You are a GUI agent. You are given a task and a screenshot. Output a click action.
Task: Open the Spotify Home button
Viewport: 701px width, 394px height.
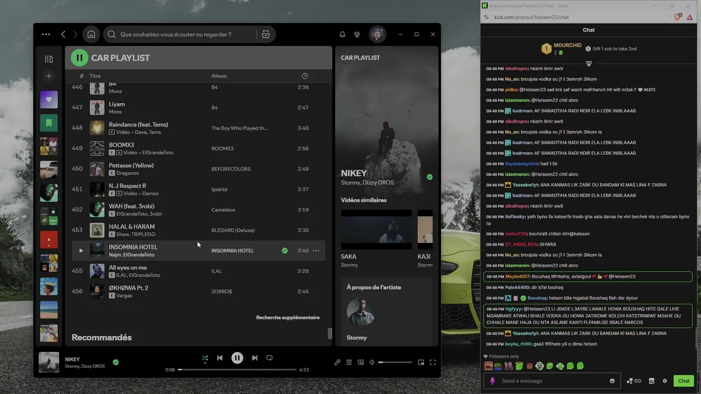click(91, 34)
